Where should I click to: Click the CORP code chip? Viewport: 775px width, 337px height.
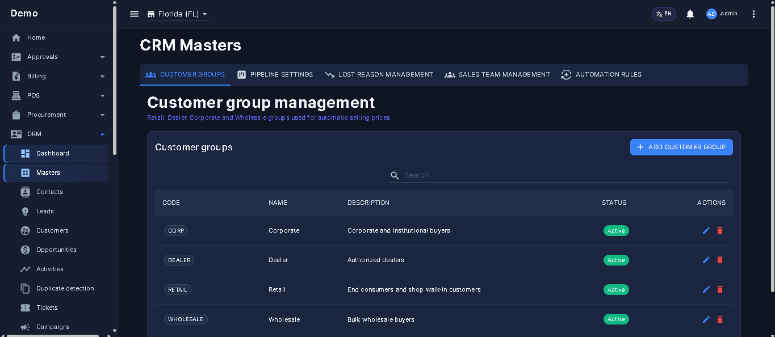[176, 231]
